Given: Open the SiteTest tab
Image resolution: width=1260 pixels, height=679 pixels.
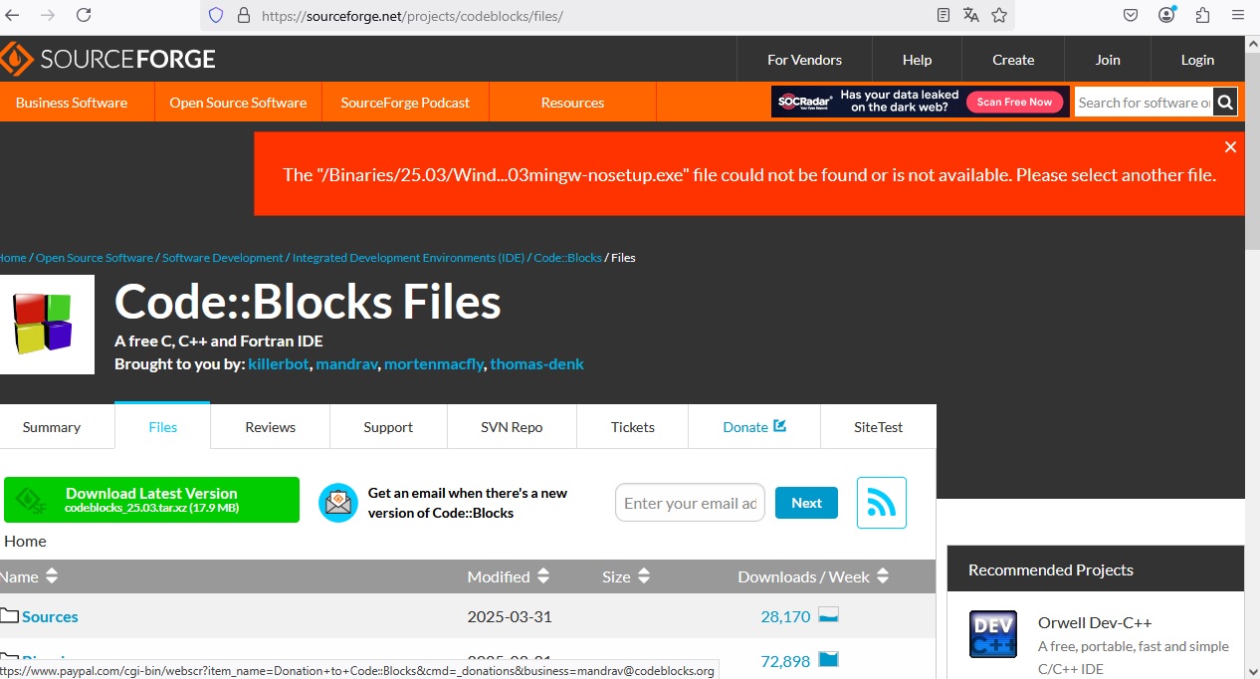Looking at the screenshot, I should pyautogui.click(x=878, y=427).
